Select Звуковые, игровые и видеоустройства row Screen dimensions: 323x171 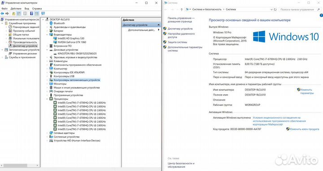coord(75,58)
